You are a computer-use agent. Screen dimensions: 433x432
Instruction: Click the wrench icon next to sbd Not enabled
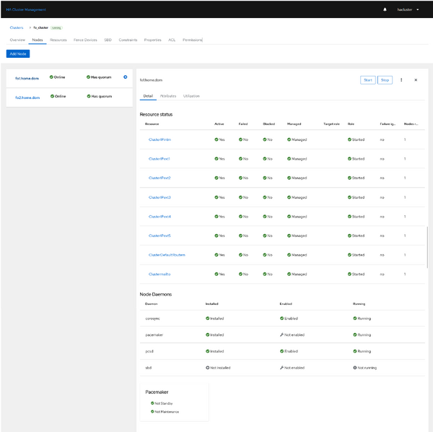(x=281, y=368)
